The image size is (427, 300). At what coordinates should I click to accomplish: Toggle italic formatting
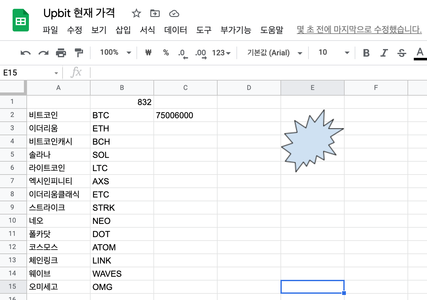[384, 53]
